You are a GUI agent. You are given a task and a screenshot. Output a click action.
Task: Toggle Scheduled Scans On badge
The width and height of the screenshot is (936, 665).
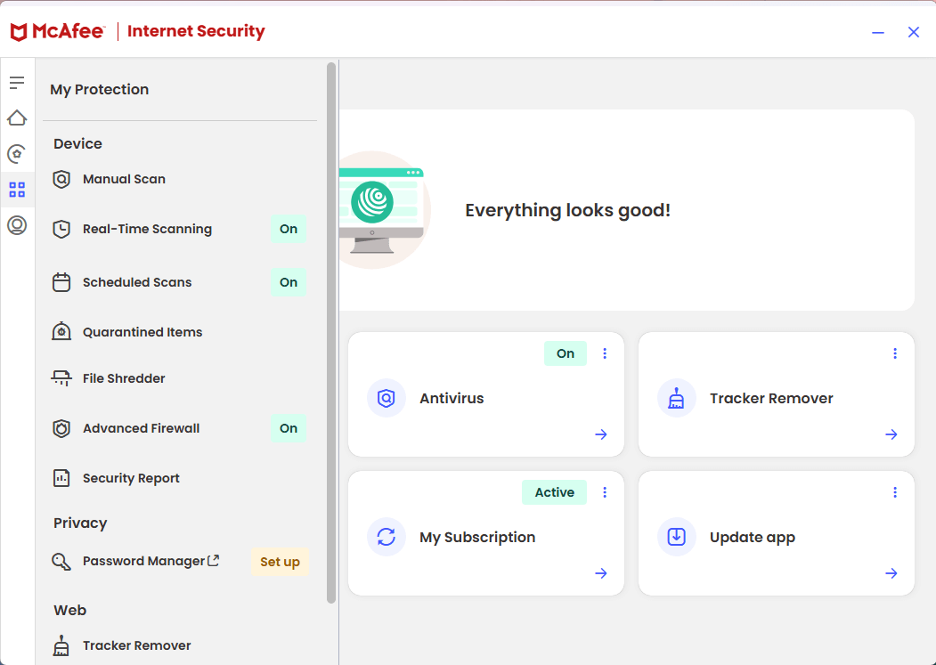pos(288,282)
